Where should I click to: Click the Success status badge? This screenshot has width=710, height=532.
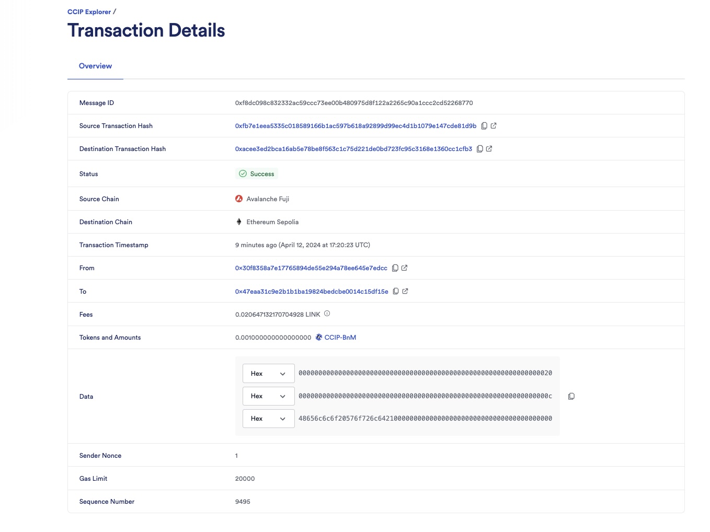tap(257, 174)
